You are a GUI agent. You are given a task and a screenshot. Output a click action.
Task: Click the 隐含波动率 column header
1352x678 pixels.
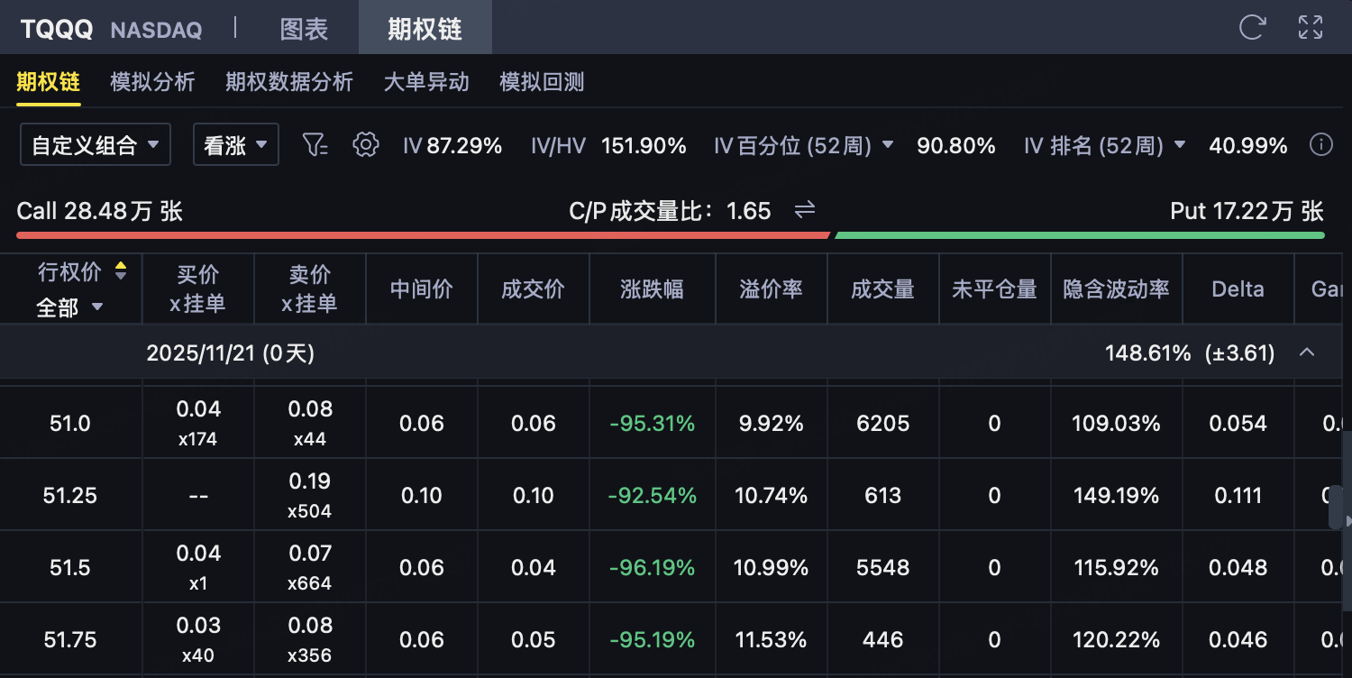coord(1116,289)
